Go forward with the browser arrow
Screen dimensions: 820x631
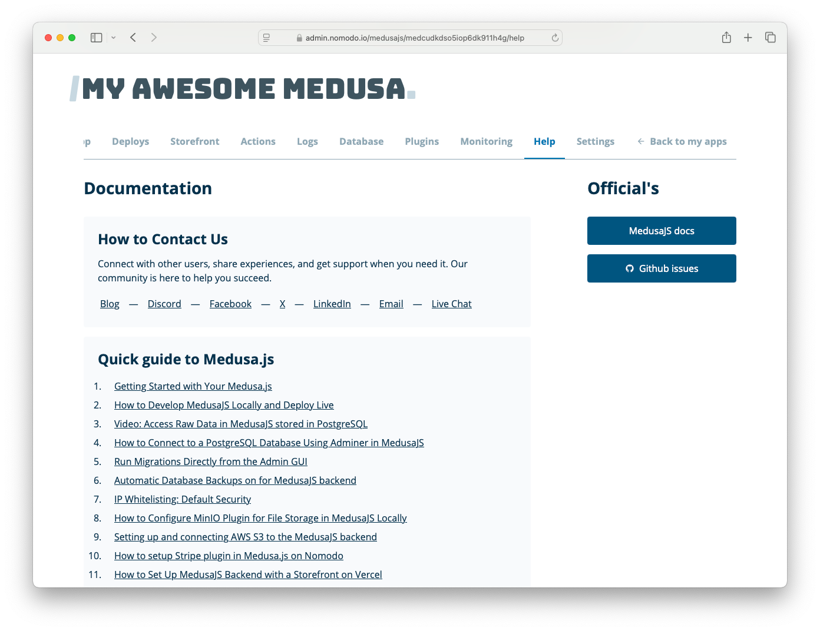pyautogui.click(x=154, y=38)
